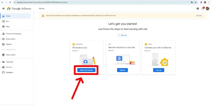Click 'Tell us about you' card title
Viewport: 211px width, 106px height.
coord(80,47)
